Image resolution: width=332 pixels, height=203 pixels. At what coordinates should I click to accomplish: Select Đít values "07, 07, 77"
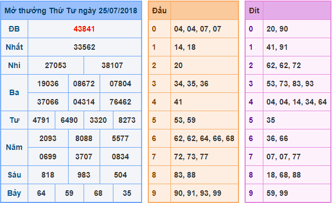[x=283, y=157]
